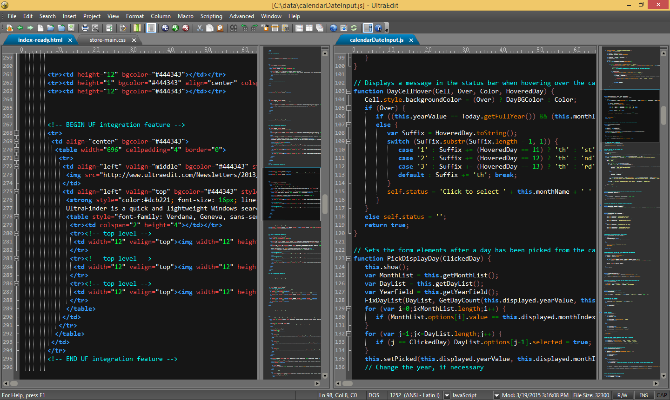Close the calendarDateInput.js tab
The width and height of the screenshot is (670, 400).
point(411,40)
